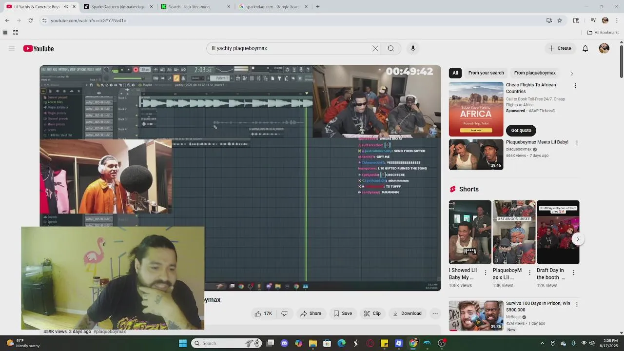Open the All Bookmarks folder
The width and height of the screenshot is (624, 351).
603,33
